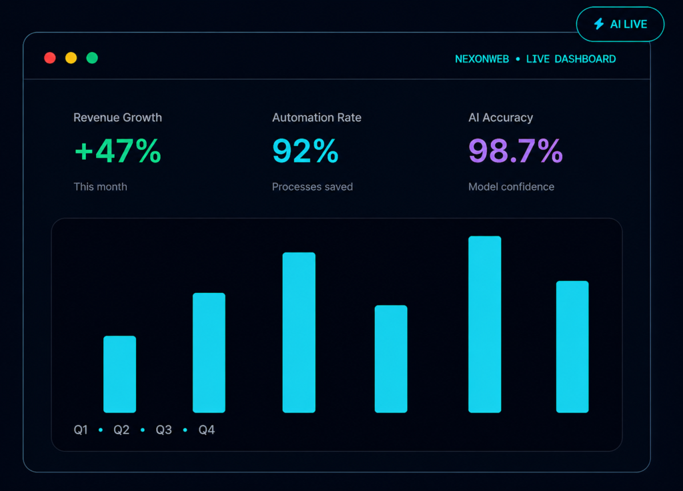Select the Q2 chart label
This screenshot has width=683, height=491.
click(121, 430)
